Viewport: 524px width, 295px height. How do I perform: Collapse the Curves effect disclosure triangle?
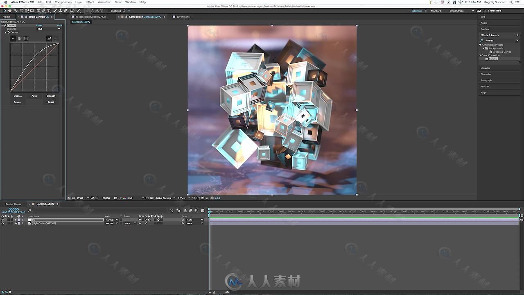[2, 25]
